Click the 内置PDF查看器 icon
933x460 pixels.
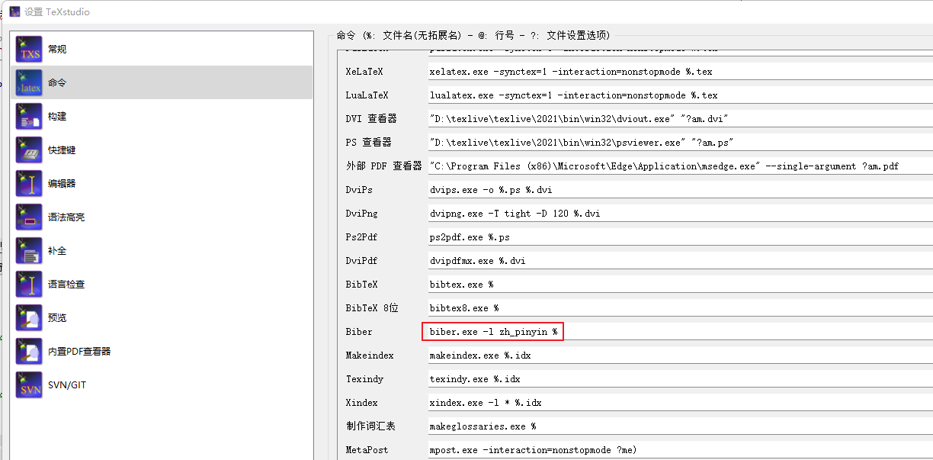(30, 351)
